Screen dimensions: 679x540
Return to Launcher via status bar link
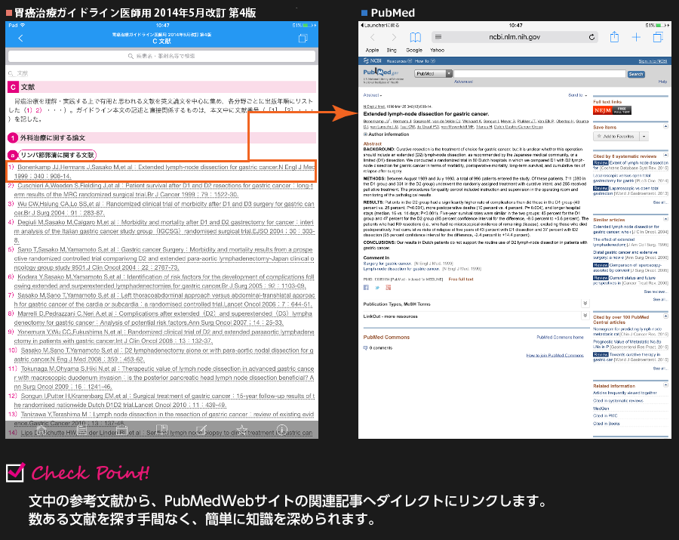pos(379,25)
